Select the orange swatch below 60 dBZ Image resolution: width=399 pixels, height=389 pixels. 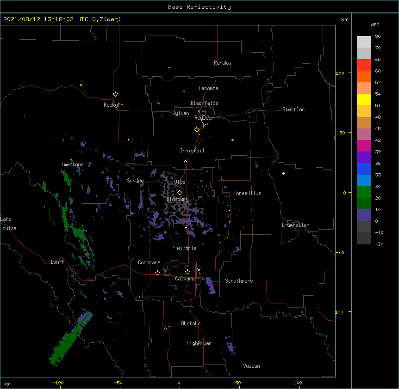pos(364,76)
